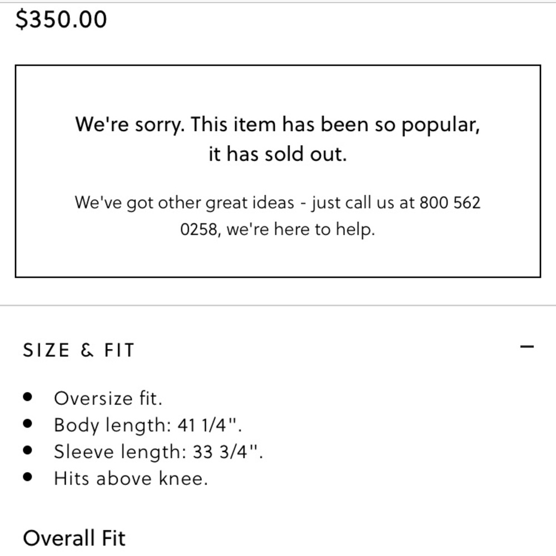Click the $350.00 price

click(x=61, y=19)
